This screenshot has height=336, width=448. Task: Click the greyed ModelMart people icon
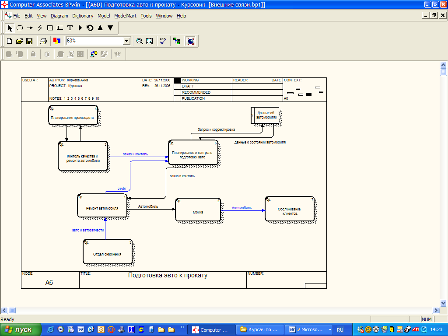pos(117,54)
